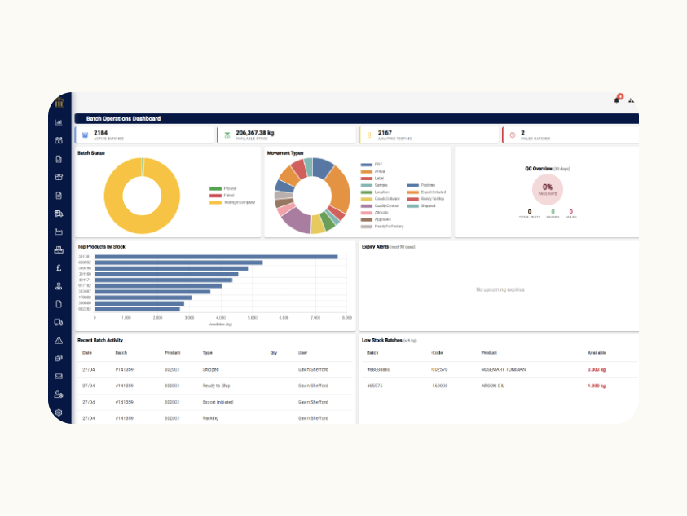
Task: Open the binoculars sidebar icon
Action: [x=59, y=140]
